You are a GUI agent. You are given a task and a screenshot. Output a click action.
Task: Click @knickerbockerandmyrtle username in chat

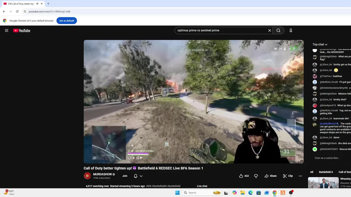(x=334, y=88)
